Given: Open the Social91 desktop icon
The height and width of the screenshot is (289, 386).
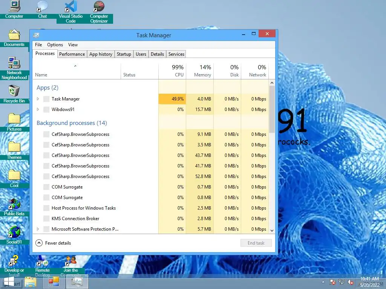Looking at the screenshot, I should [x=14, y=235].
